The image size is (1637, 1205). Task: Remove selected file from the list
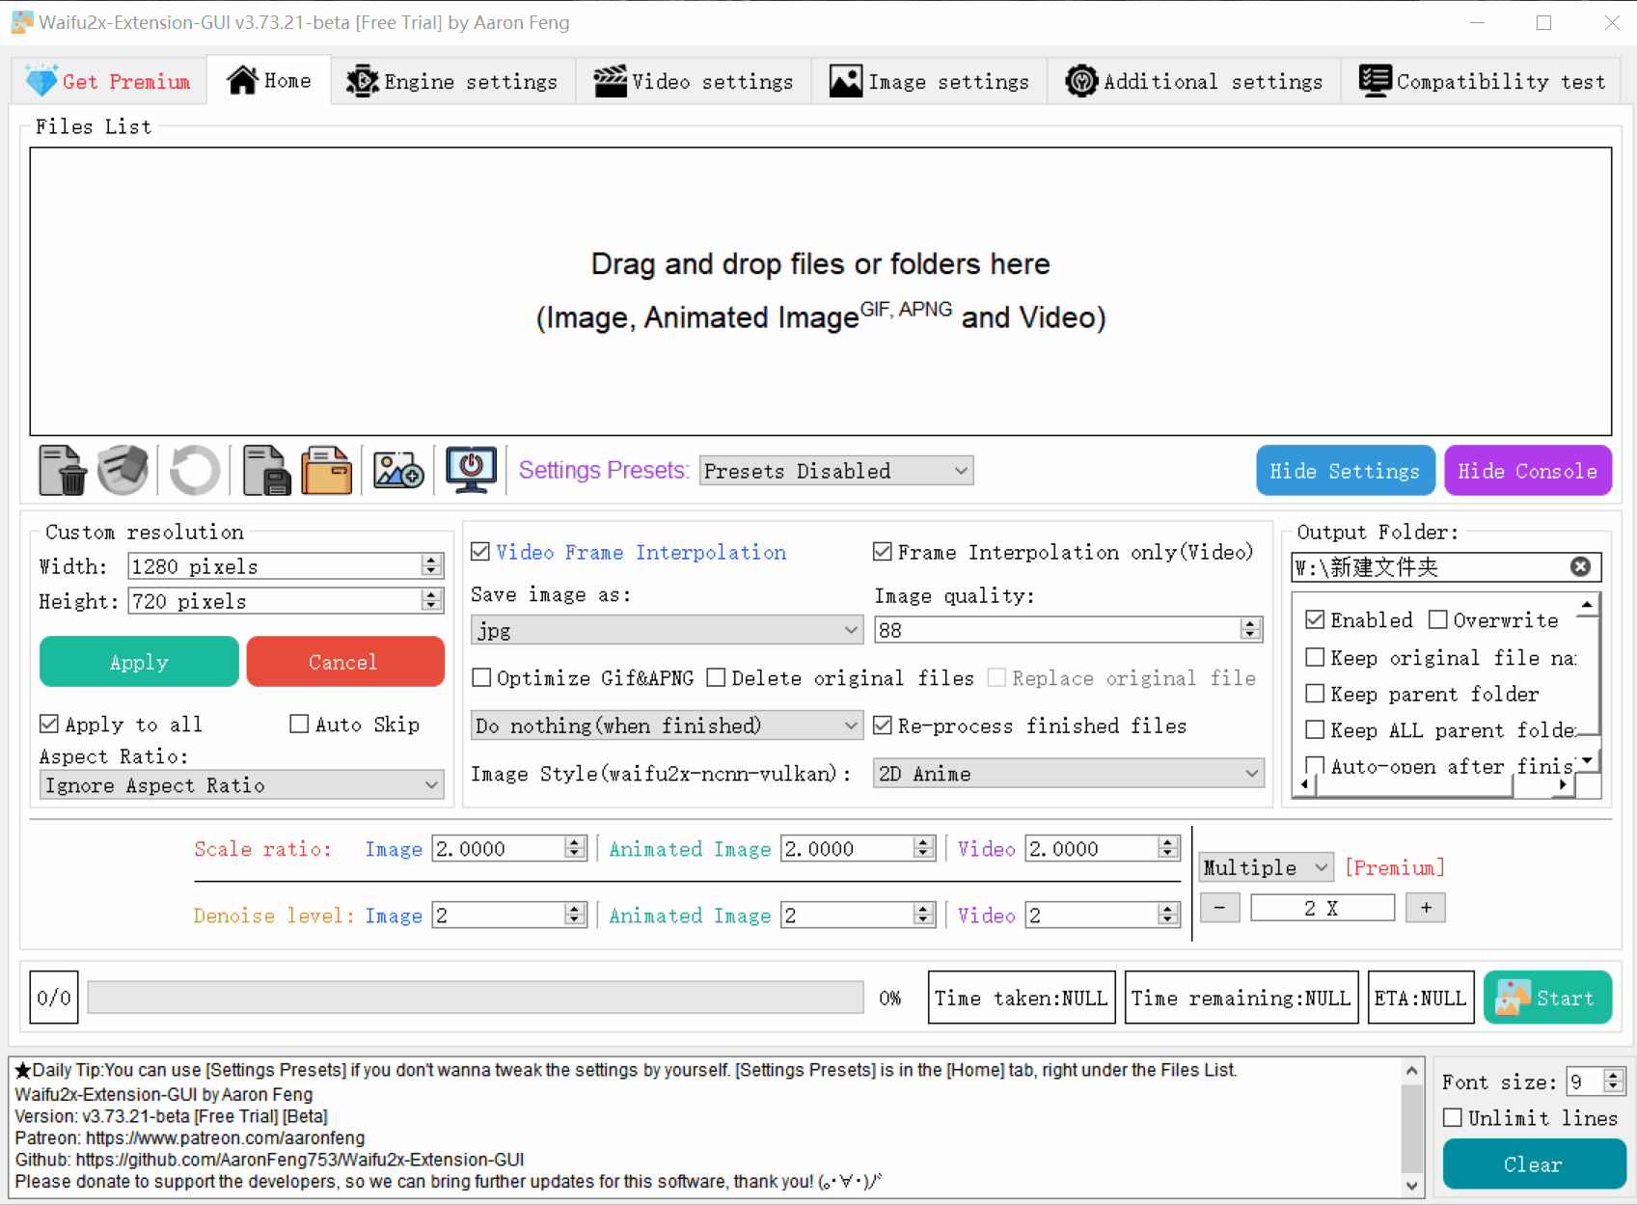tap(62, 470)
